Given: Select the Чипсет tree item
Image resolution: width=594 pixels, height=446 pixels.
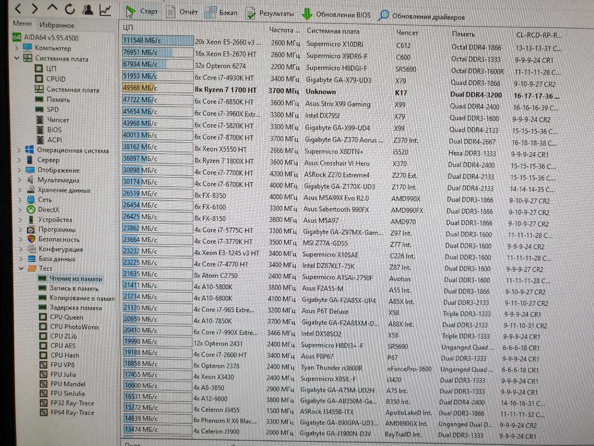Looking at the screenshot, I should click(x=52, y=120).
